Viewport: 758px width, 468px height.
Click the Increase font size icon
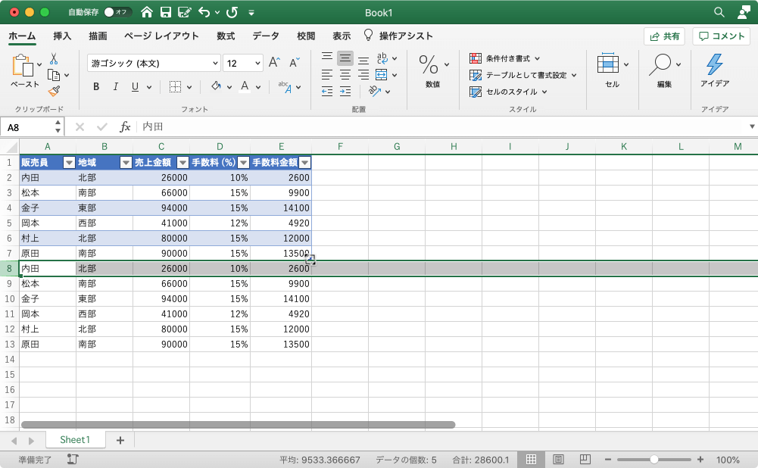(274, 63)
